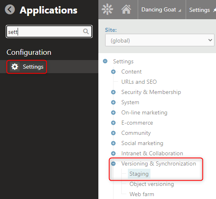The image size is (216, 199).
Task: Open the Kentico snowflake logo menu
Action: pos(107,9)
